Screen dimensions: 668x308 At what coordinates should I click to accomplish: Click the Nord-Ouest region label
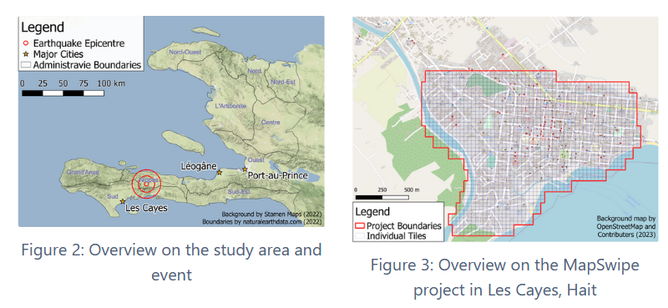click(185, 52)
